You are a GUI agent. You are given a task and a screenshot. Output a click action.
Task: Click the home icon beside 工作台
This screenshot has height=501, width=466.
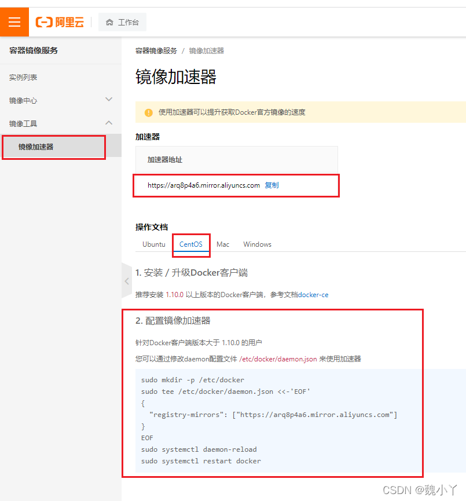[x=109, y=22]
